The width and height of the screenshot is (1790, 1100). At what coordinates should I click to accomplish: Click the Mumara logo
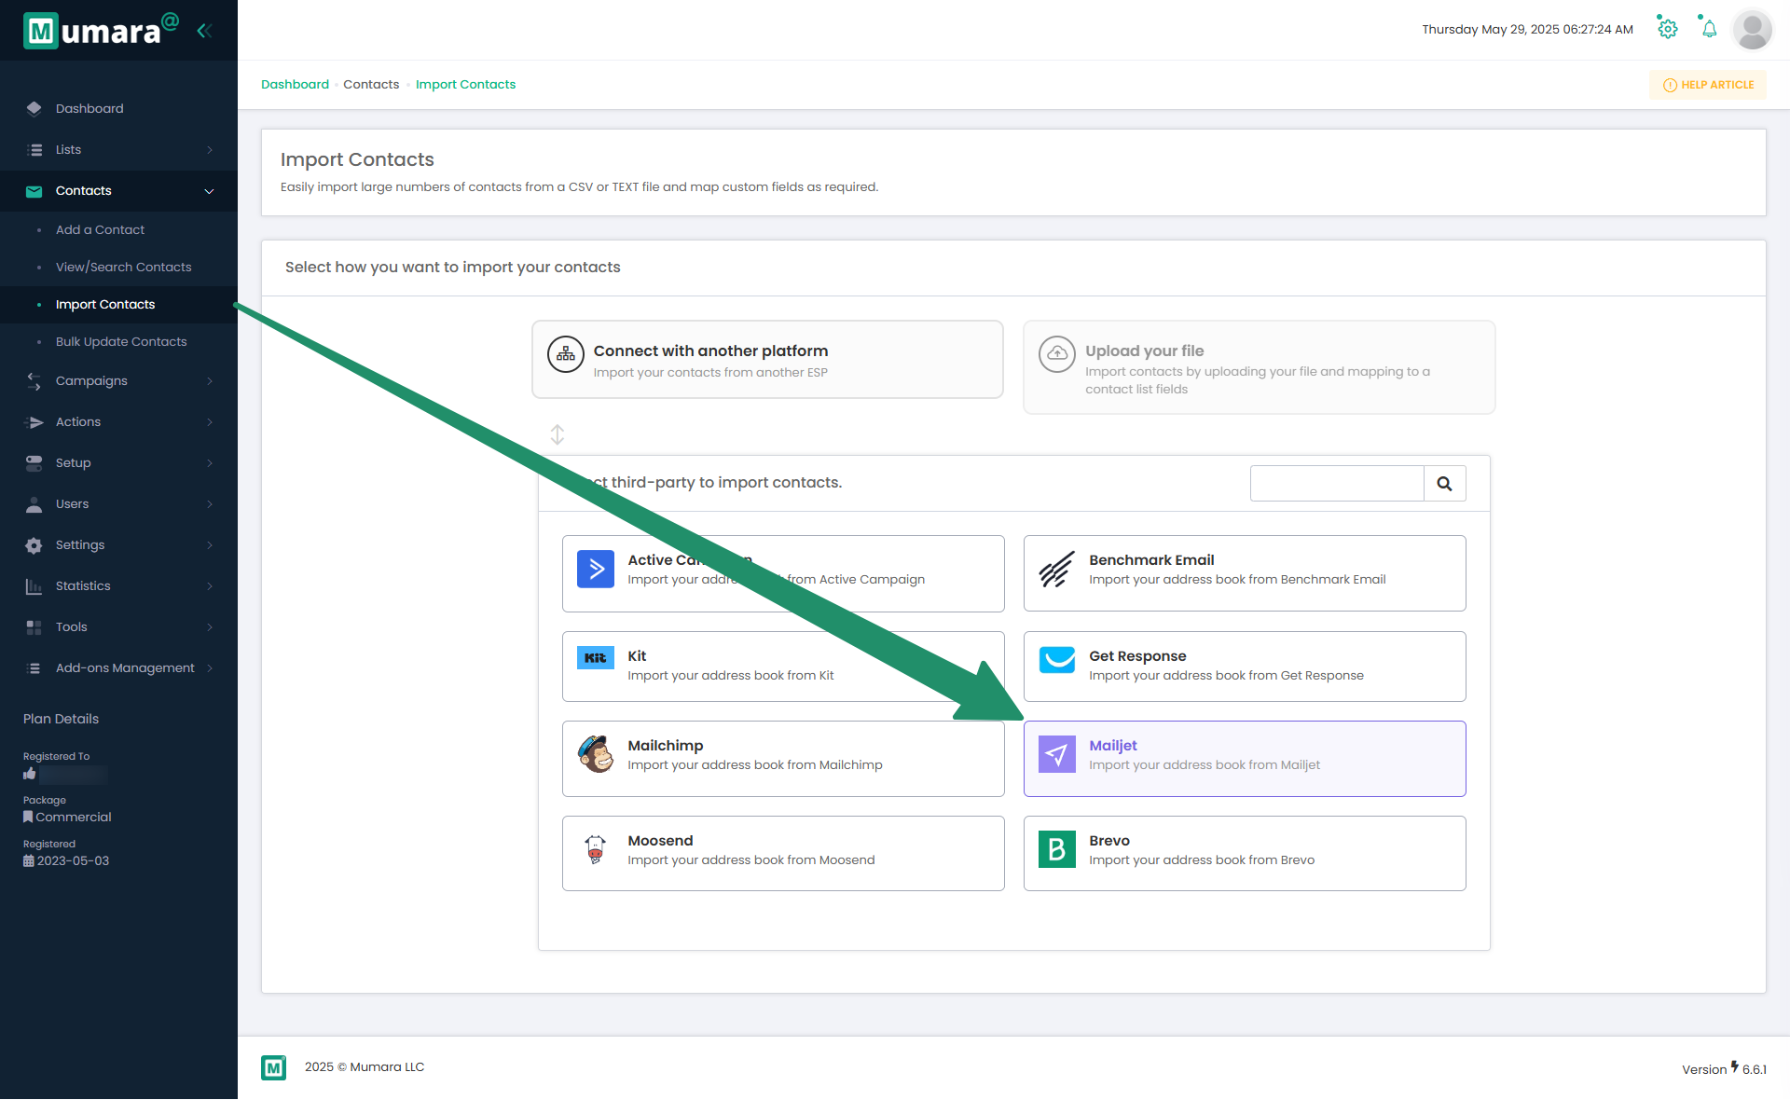100,31
